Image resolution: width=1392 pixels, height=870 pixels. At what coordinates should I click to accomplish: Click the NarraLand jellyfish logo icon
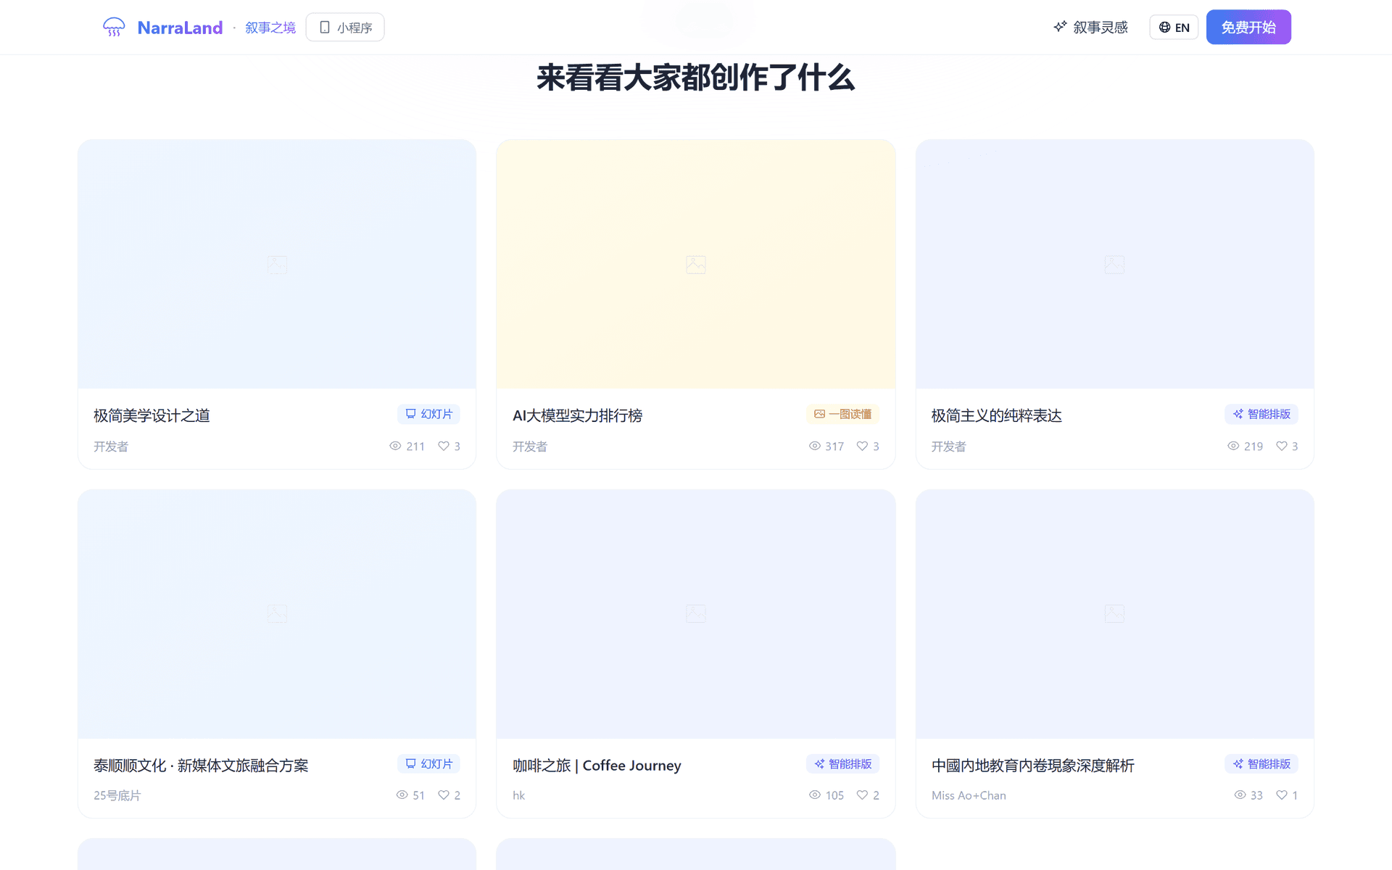click(114, 28)
